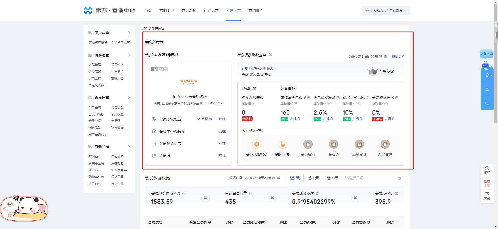498x229 pixels.
Task: Click the 帮助文档 link
Action: tap(398, 57)
